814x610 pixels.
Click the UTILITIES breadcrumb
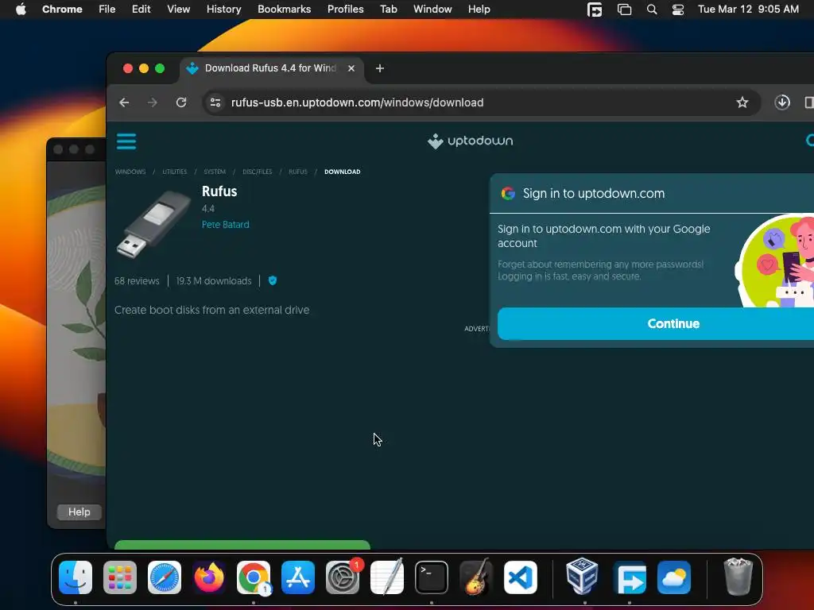[x=174, y=172]
